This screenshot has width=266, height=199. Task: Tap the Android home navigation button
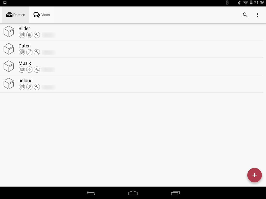tap(133, 193)
